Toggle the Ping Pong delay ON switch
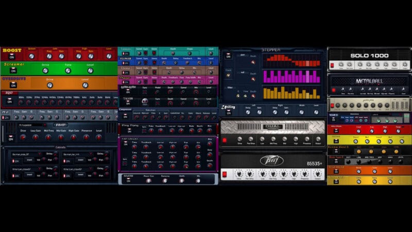412x232 pixels. click(129, 130)
